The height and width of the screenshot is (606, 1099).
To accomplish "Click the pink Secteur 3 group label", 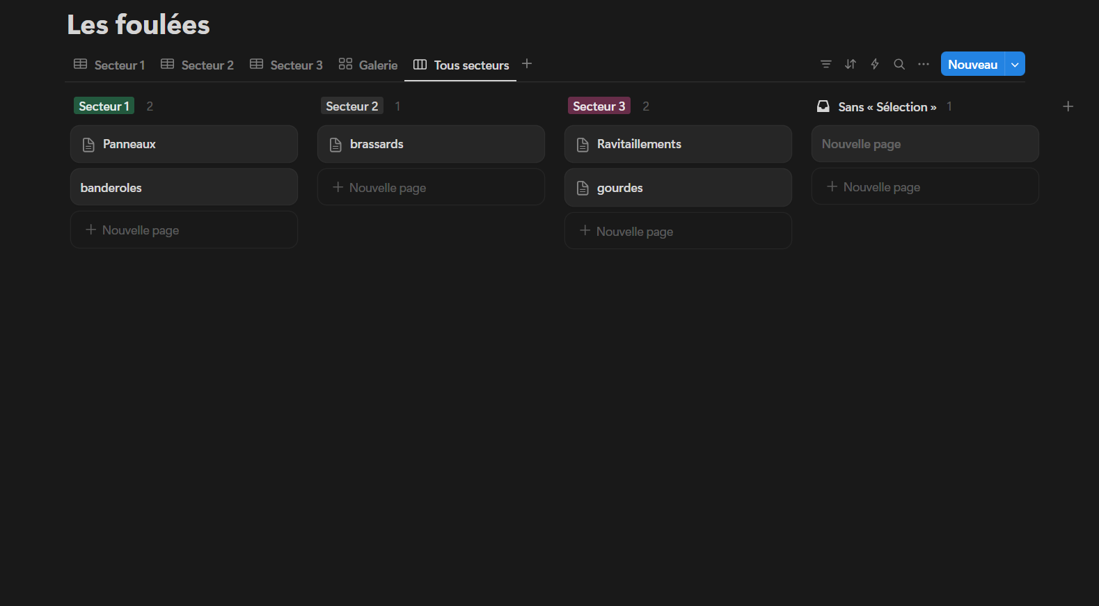I will pyautogui.click(x=599, y=106).
